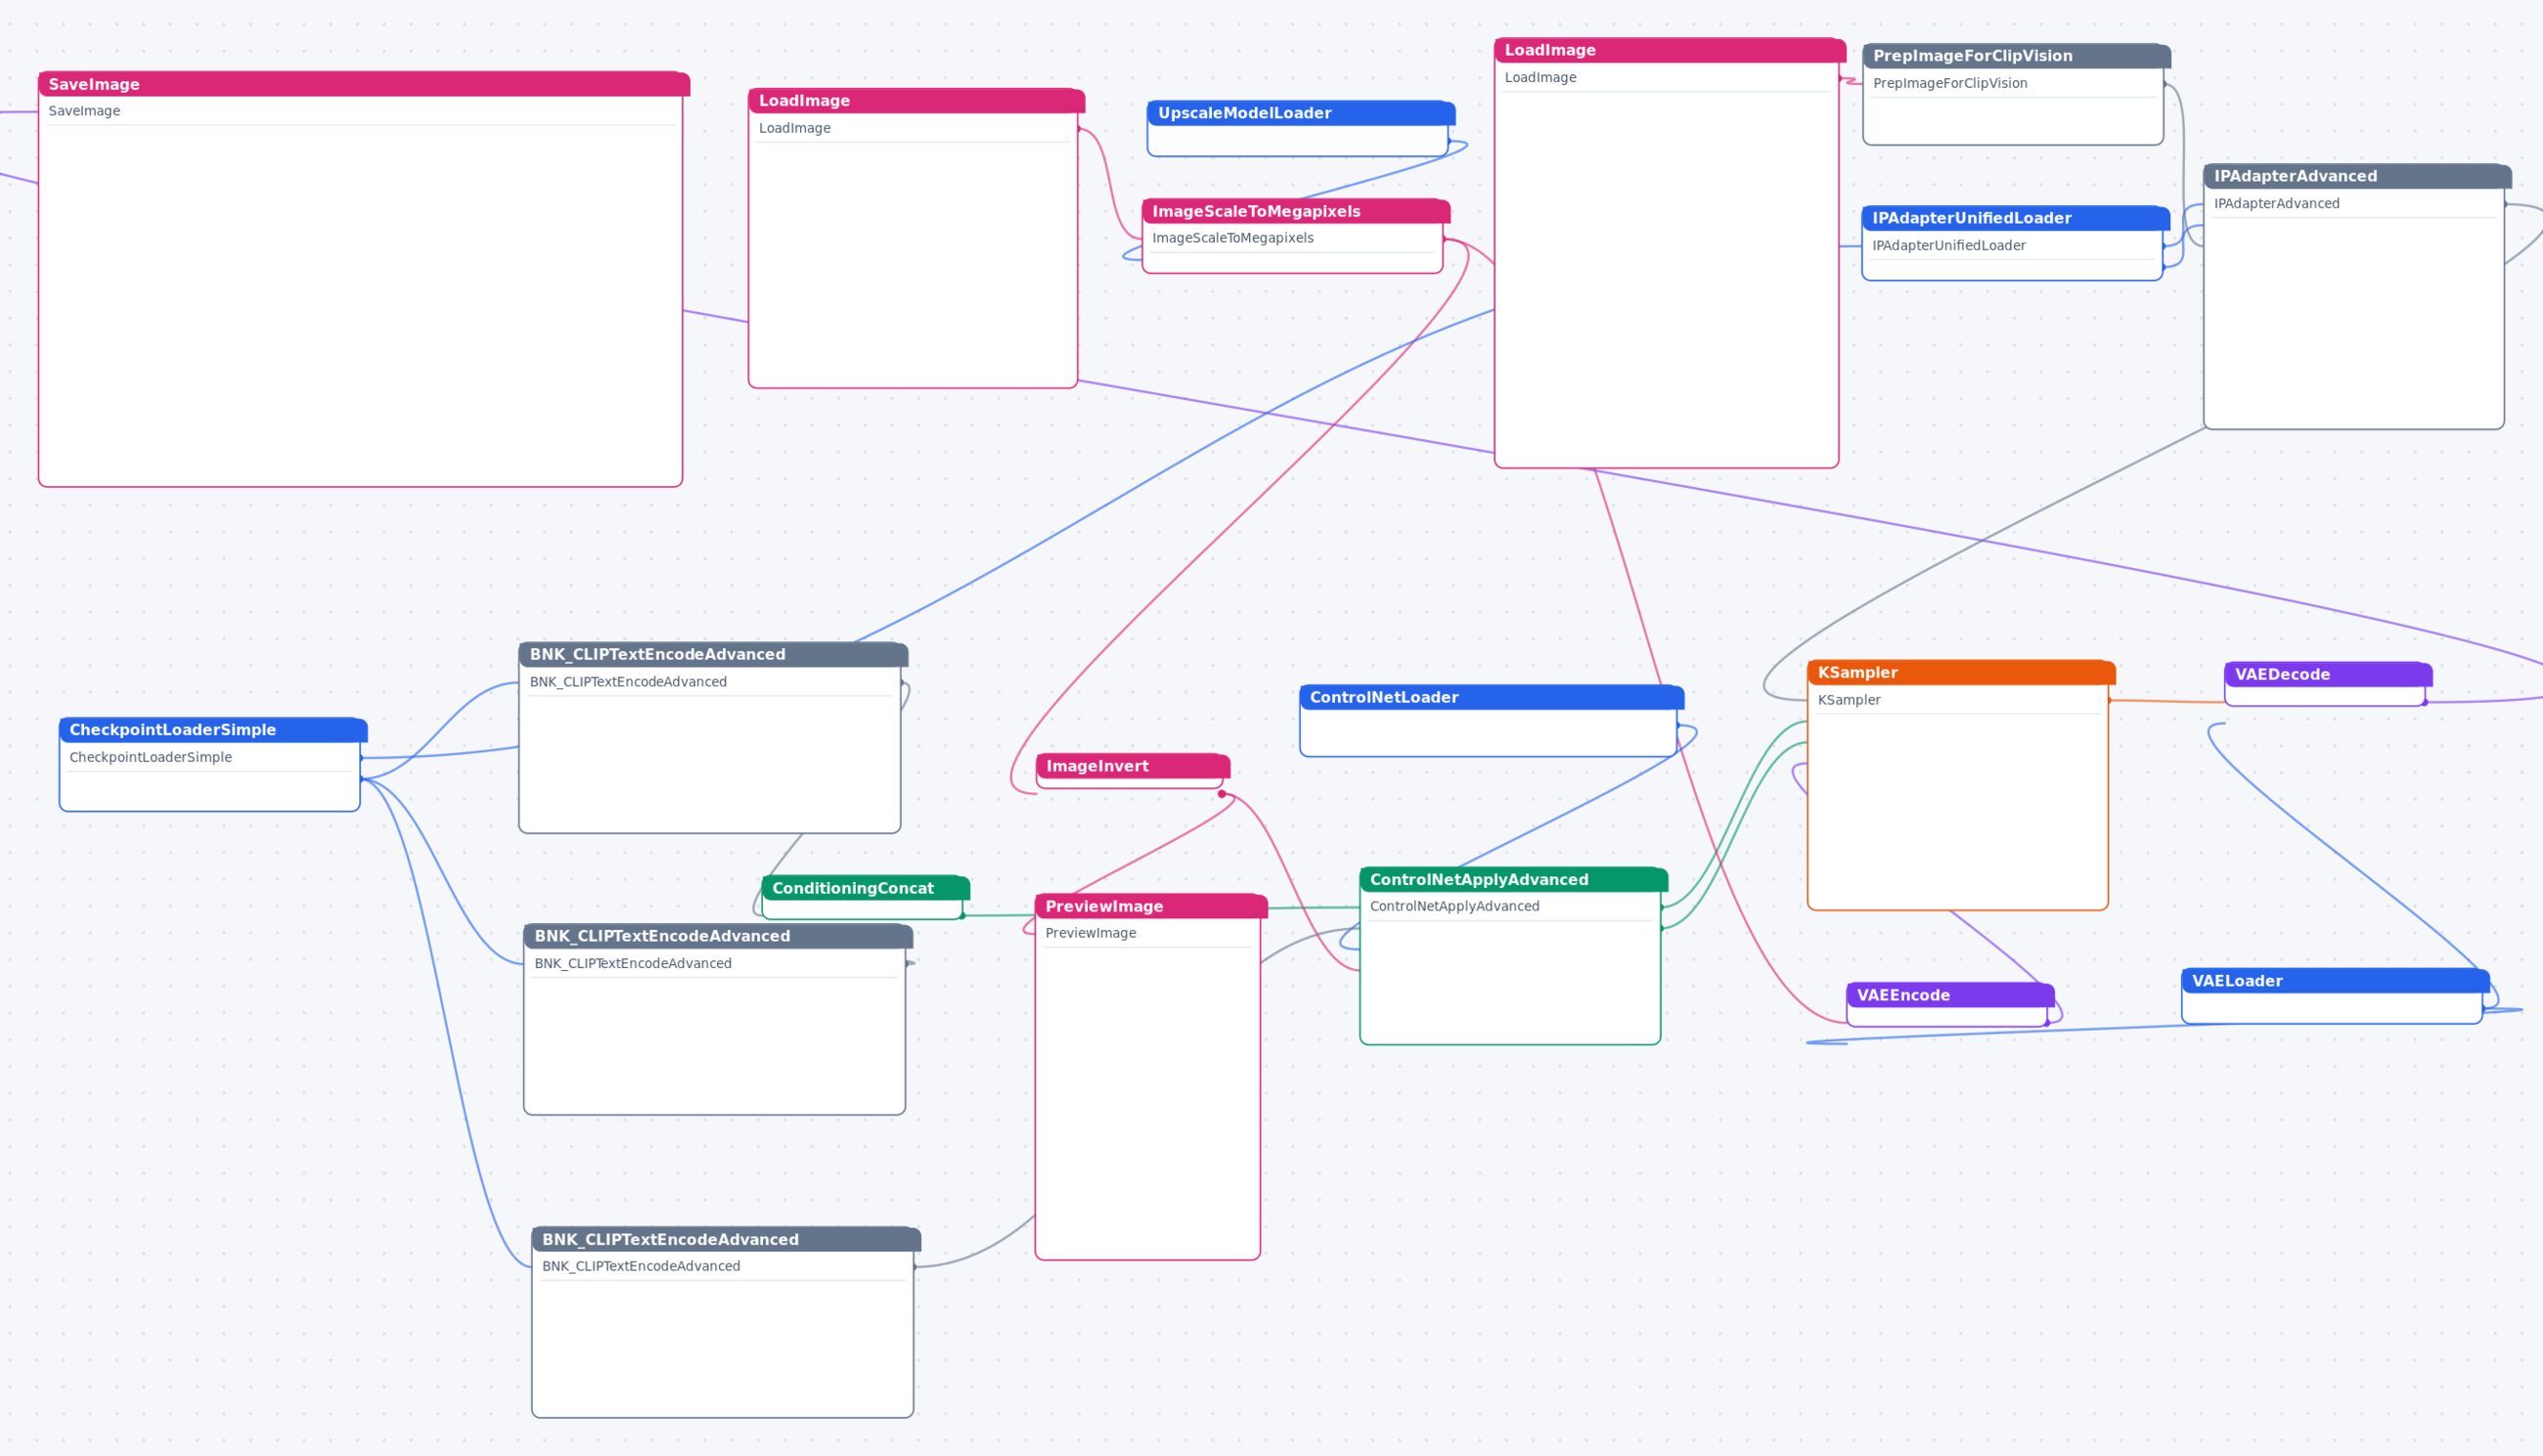This screenshot has width=2543, height=1456.
Task: Select LoadImage header beside SaveImage node
Action: point(917,101)
